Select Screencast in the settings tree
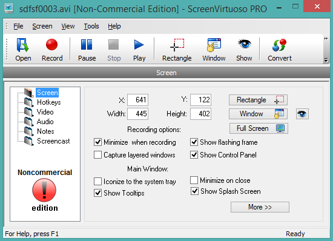The width and height of the screenshot is (333, 241). pyautogui.click(x=53, y=141)
